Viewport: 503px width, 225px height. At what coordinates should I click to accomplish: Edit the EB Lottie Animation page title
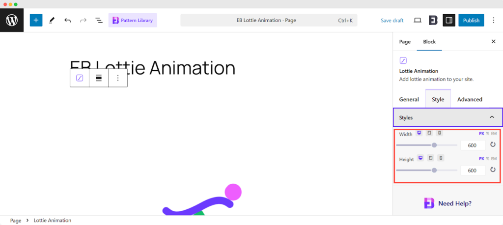pos(152,68)
